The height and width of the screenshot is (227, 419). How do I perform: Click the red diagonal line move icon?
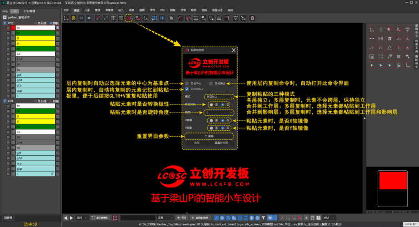tap(98, 18)
